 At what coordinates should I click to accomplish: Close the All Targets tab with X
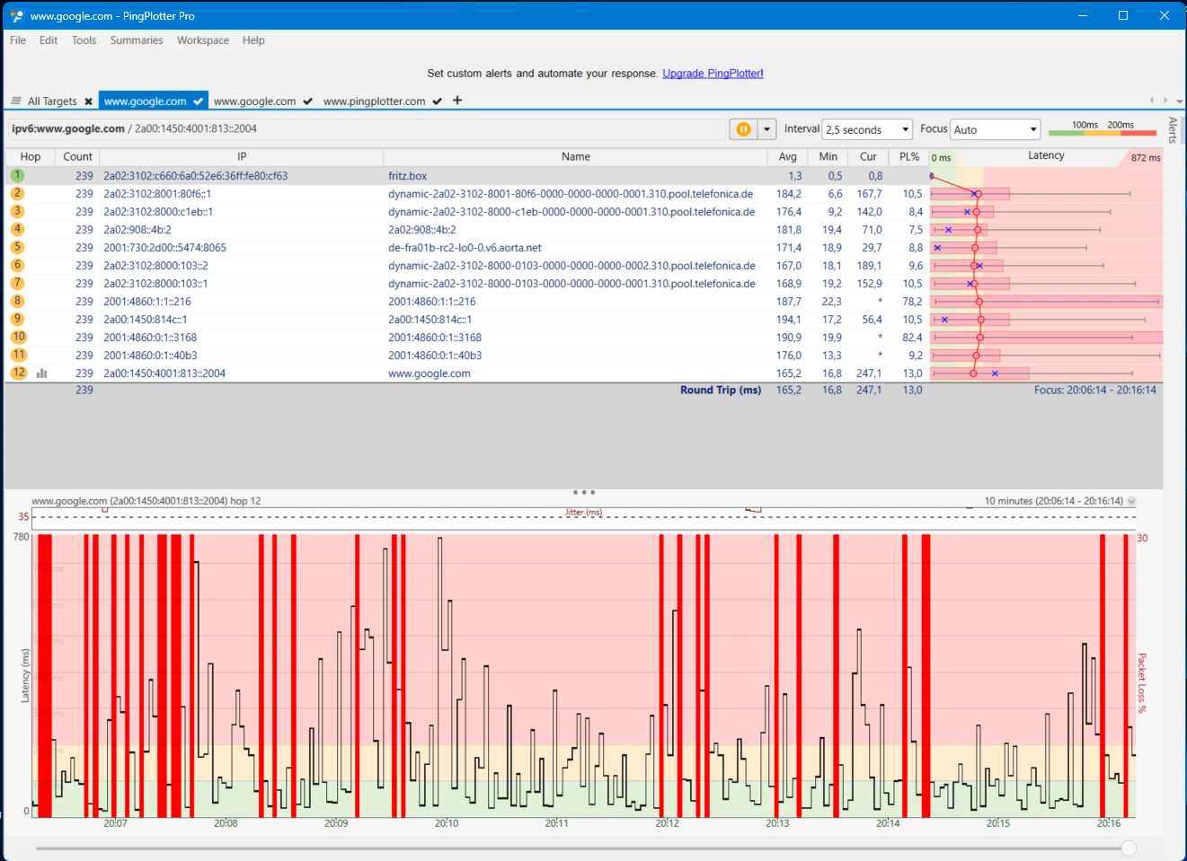[x=88, y=101]
